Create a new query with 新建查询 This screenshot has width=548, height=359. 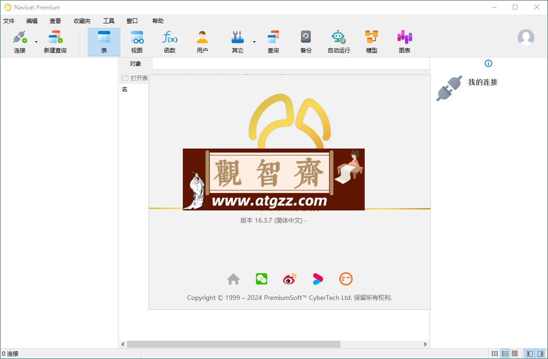tap(55, 42)
